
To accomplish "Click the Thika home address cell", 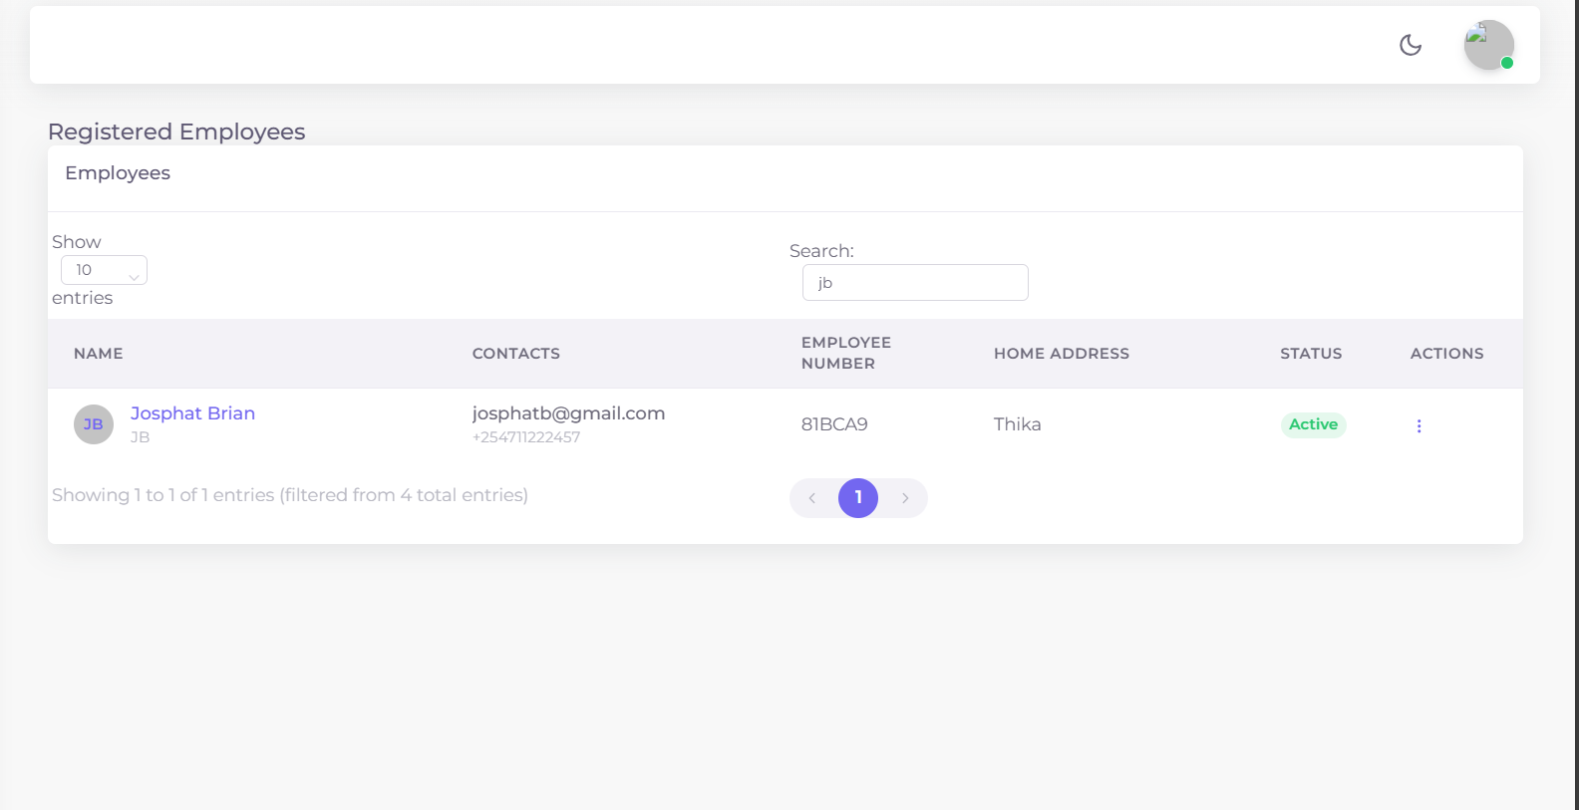I will 1017,424.
